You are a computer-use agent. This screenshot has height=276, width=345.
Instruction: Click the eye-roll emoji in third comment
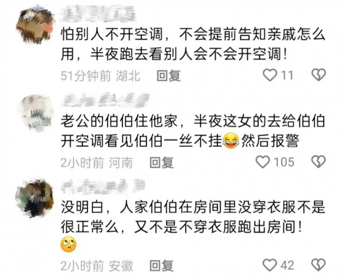point(68,244)
